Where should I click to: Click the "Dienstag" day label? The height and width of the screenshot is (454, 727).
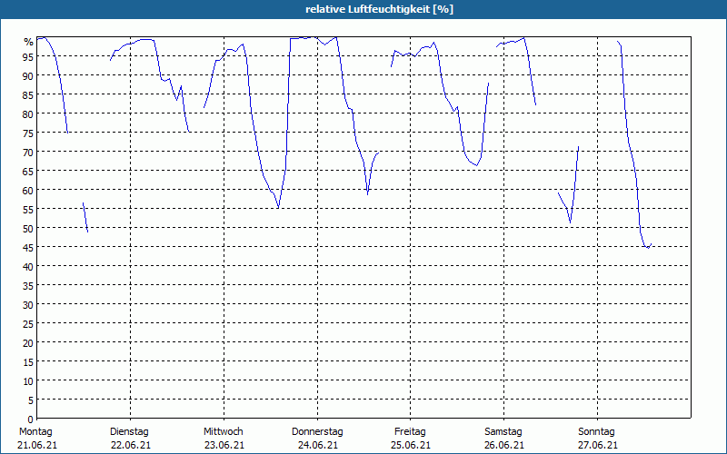point(129,432)
